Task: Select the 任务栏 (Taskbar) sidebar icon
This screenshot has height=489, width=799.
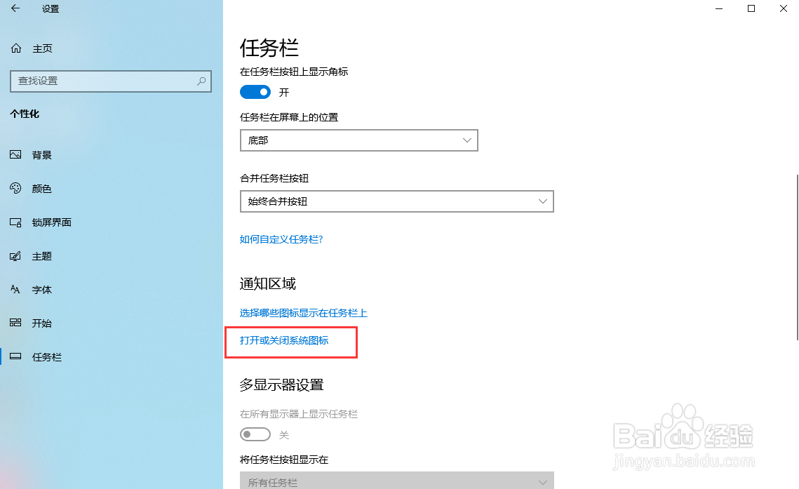Action: [x=15, y=356]
